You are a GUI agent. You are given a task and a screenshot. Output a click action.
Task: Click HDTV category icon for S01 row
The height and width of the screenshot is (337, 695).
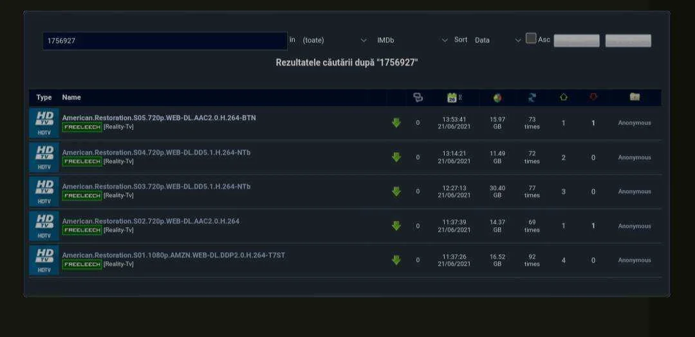(44, 260)
